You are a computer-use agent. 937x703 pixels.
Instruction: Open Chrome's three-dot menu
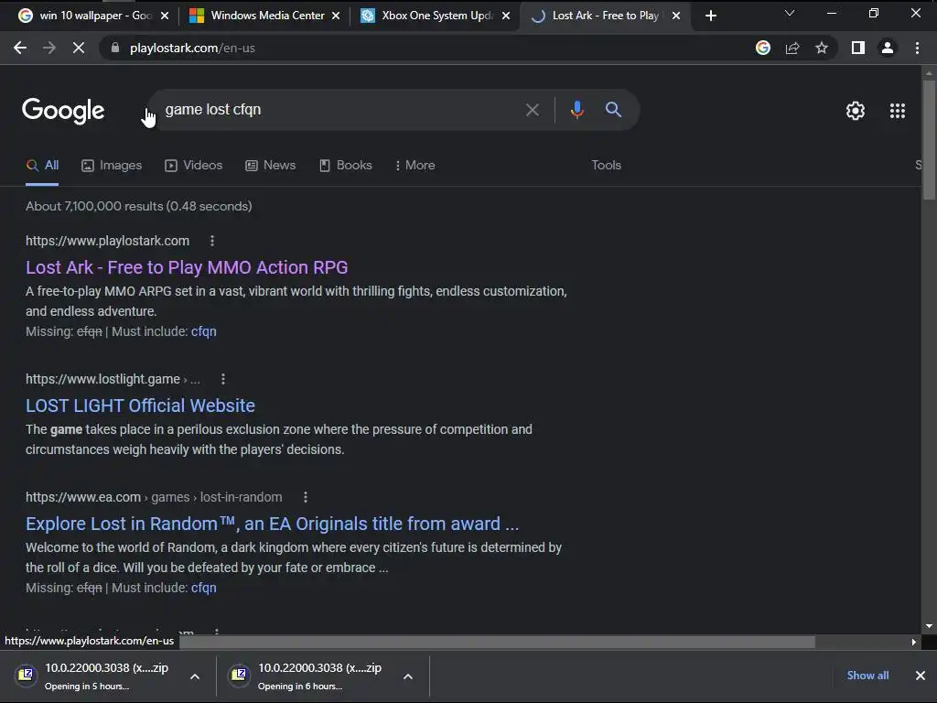pyautogui.click(x=917, y=48)
